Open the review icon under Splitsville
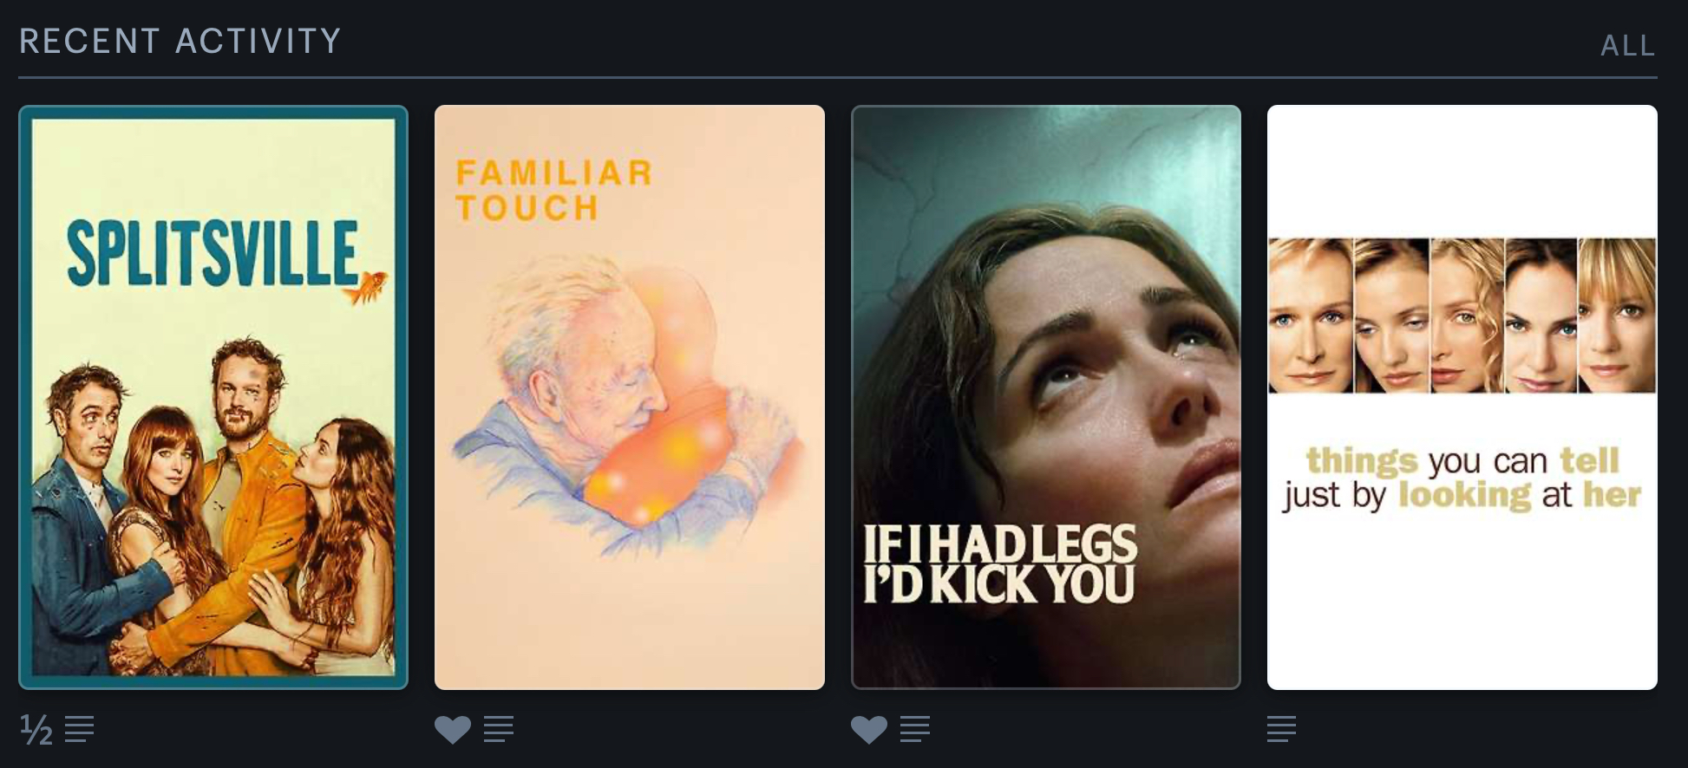This screenshot has height=768, width=1688. [x=80, y=729]
